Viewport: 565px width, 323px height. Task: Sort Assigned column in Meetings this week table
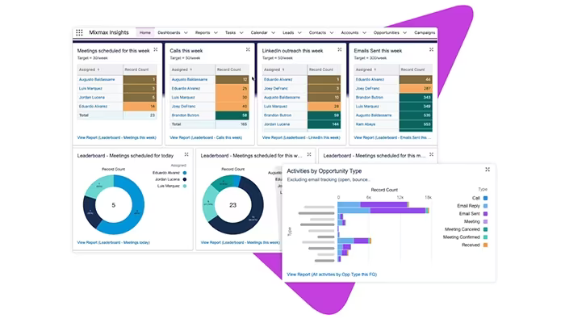coord(89,69)
